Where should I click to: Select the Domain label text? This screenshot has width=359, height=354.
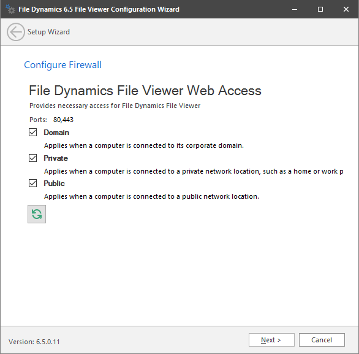click(56, 133)
